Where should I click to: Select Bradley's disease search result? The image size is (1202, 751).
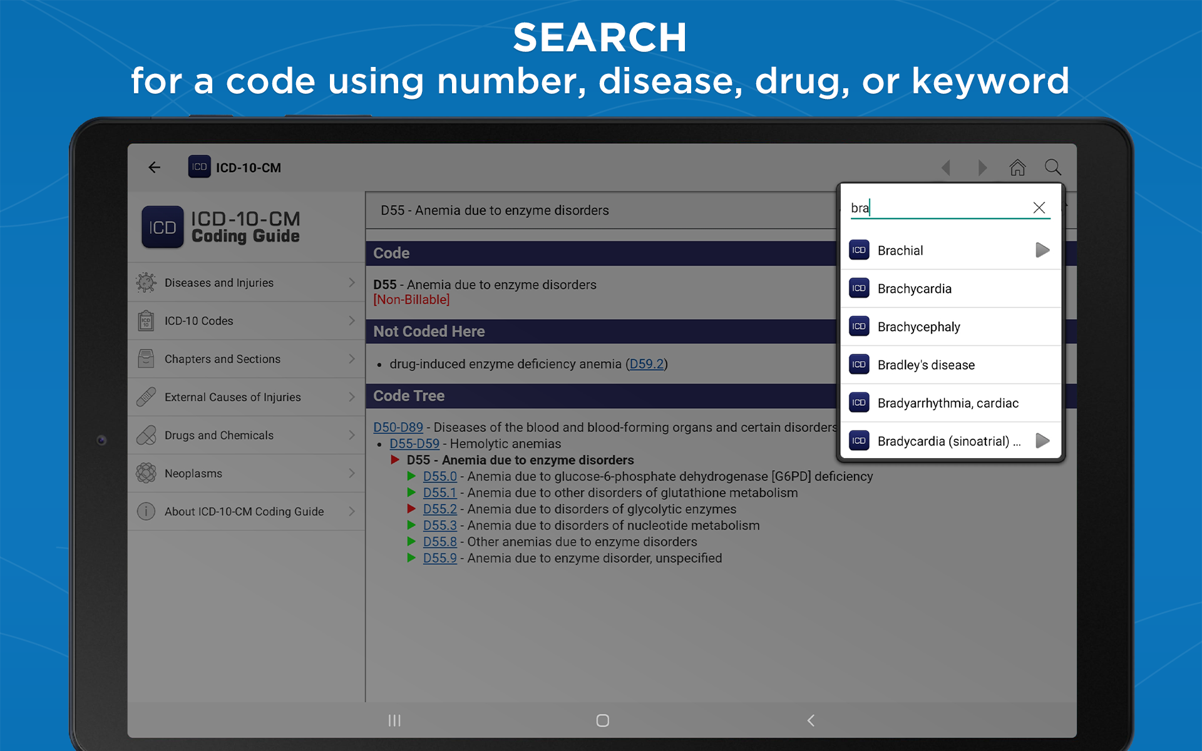pyautogui.click(x=950, y=365)
